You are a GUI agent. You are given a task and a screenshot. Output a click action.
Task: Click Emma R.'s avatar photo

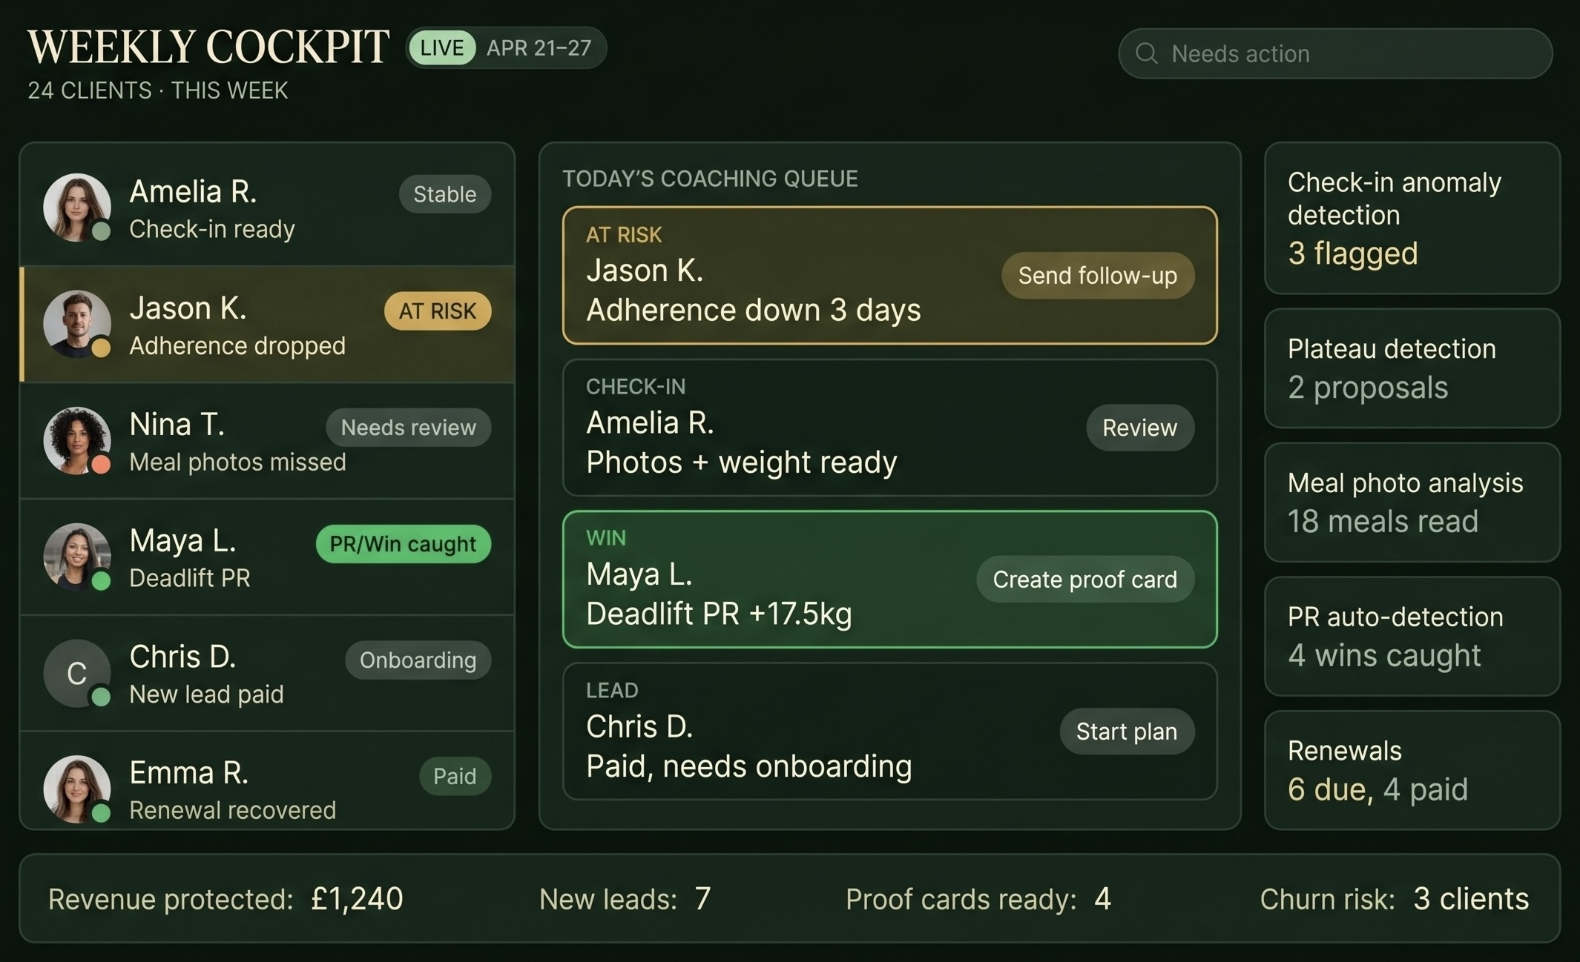pyautogui.click(x=77, y=787)
